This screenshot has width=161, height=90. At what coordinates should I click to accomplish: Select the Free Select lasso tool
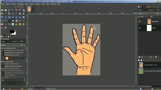[x=9, y=10]
